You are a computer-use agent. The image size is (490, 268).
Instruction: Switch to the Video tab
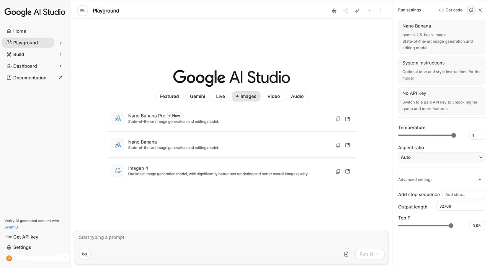274,96
